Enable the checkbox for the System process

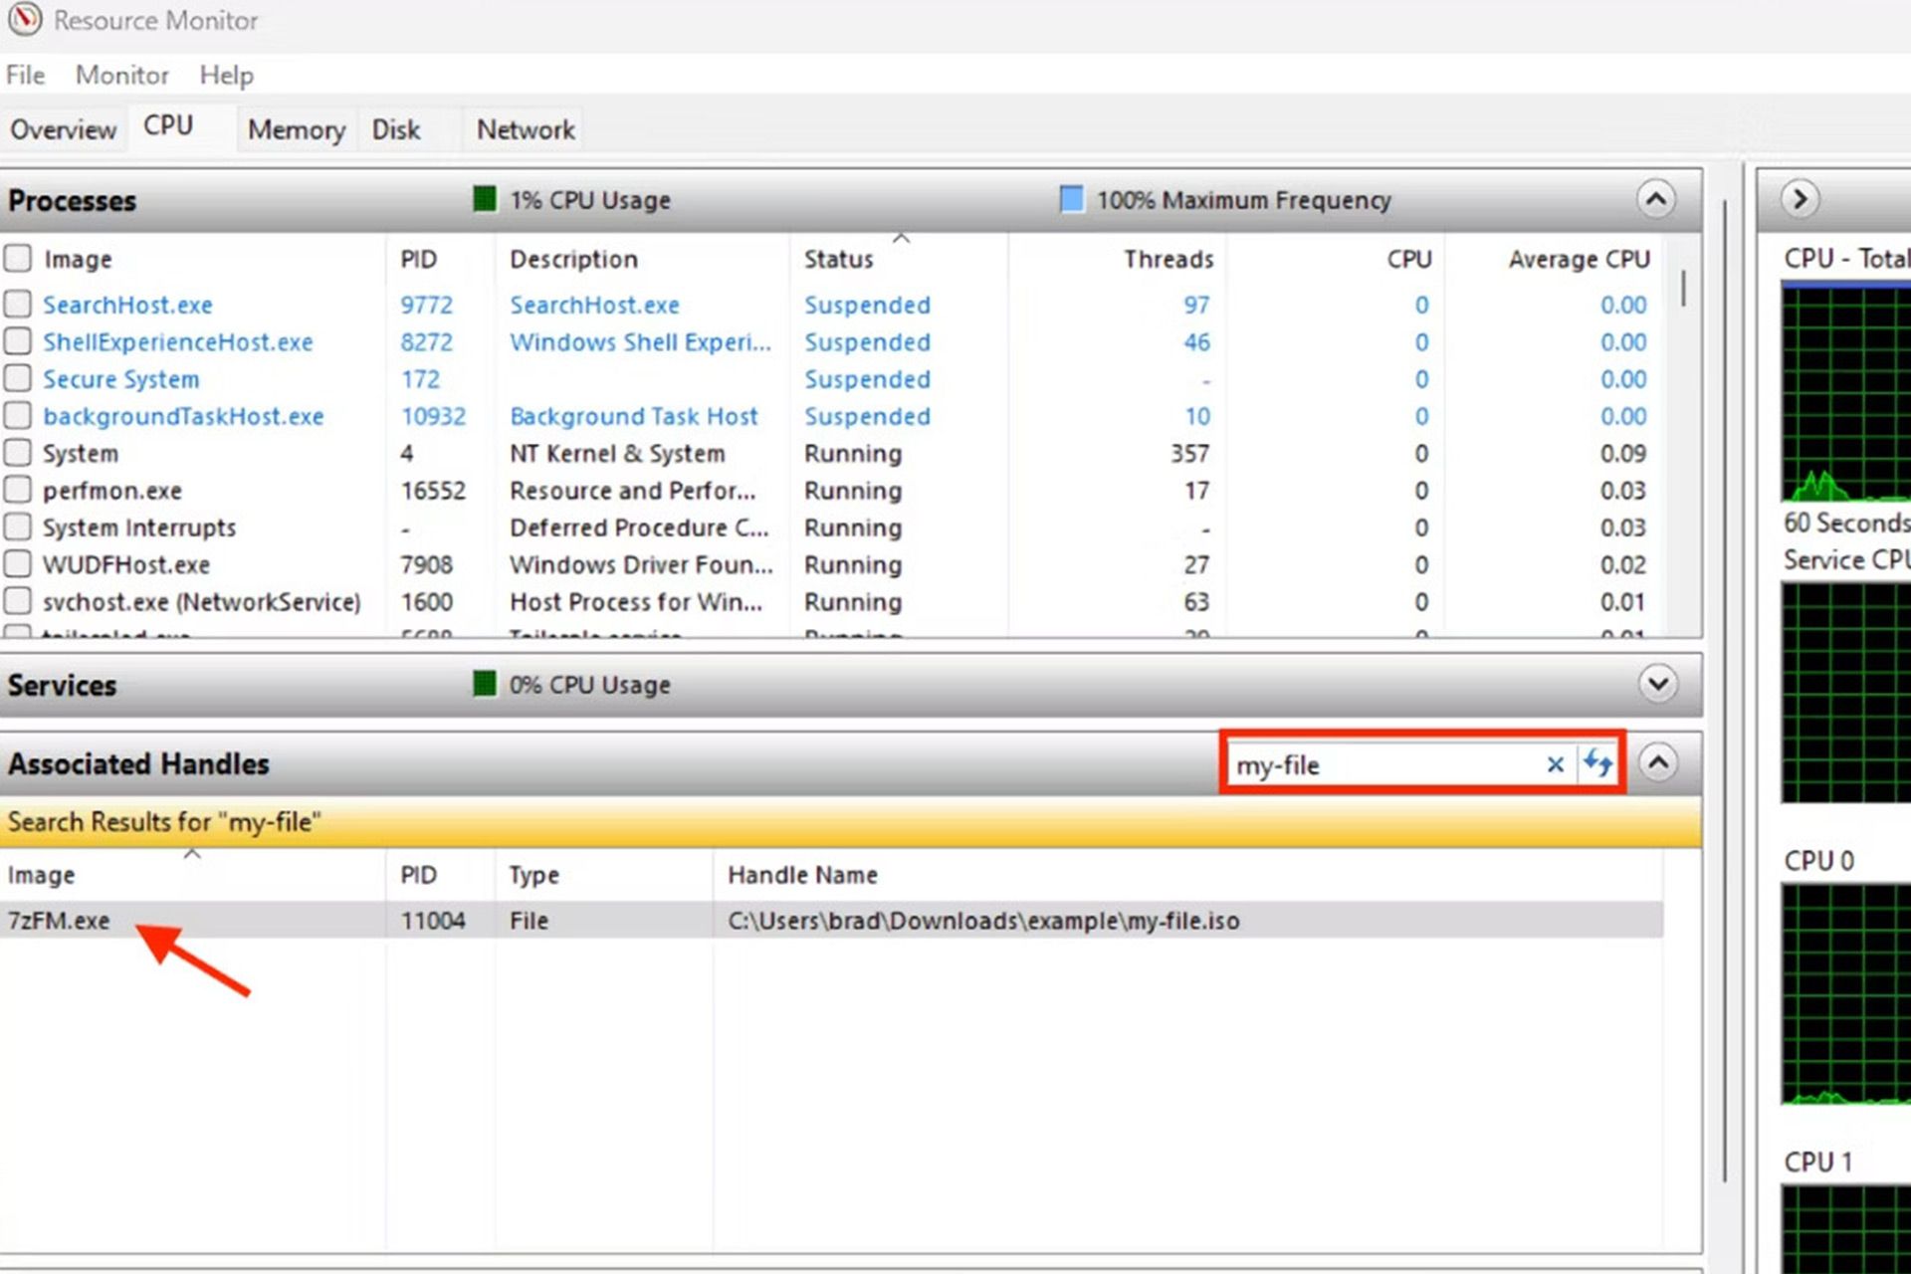pyautogui.click(x=18, y=453)
